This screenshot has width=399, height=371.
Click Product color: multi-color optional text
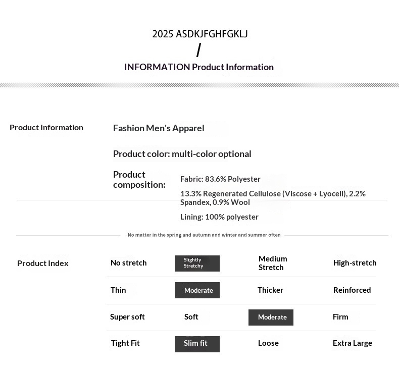(182, 154)
